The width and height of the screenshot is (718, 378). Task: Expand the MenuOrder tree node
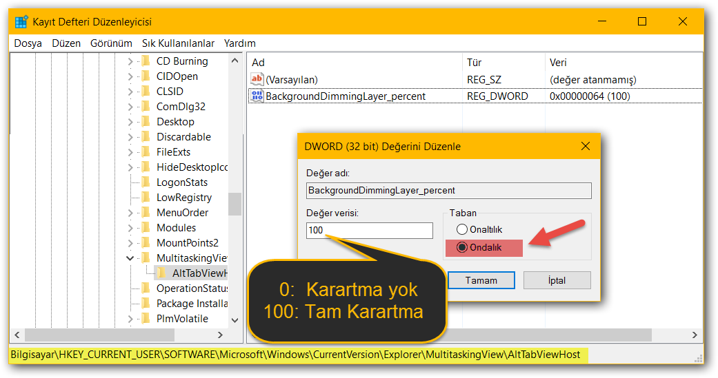(130, 213)
